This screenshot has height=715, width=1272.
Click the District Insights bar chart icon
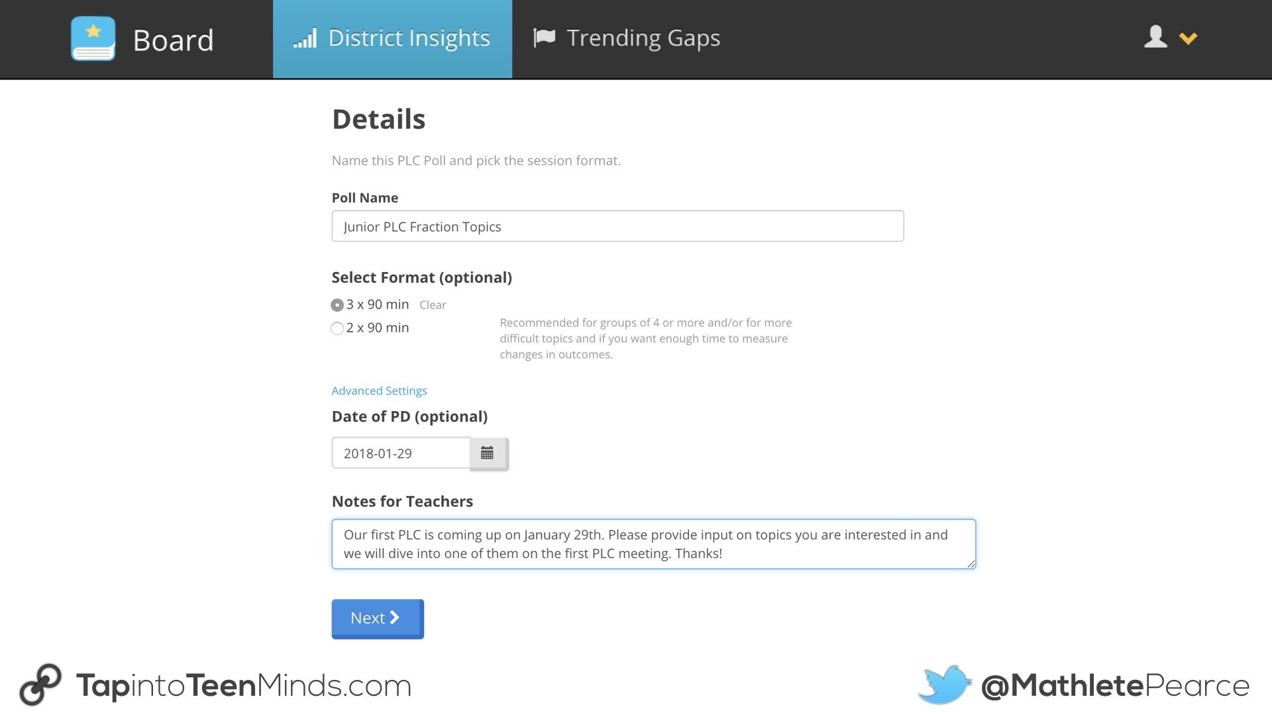[306, 38]
